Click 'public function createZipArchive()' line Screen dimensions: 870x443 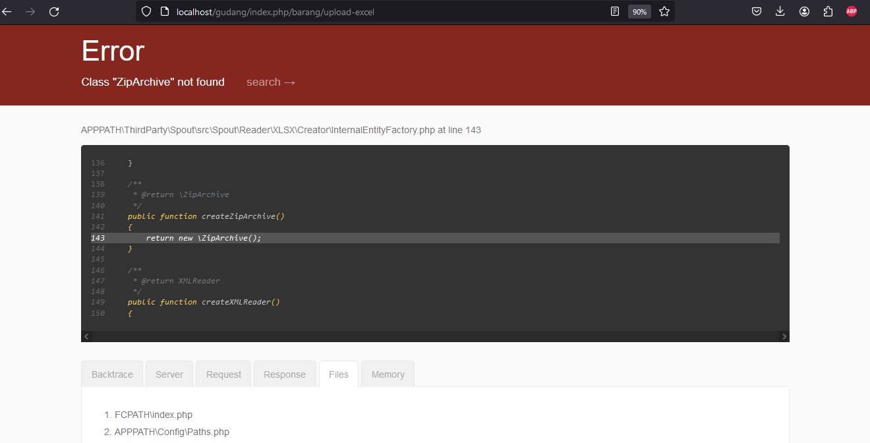point(206,216)
